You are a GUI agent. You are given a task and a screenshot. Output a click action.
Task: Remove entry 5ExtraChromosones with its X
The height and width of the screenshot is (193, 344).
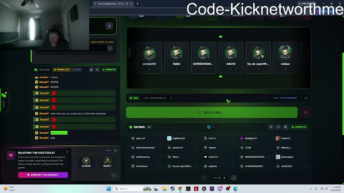tap(160, 148)
